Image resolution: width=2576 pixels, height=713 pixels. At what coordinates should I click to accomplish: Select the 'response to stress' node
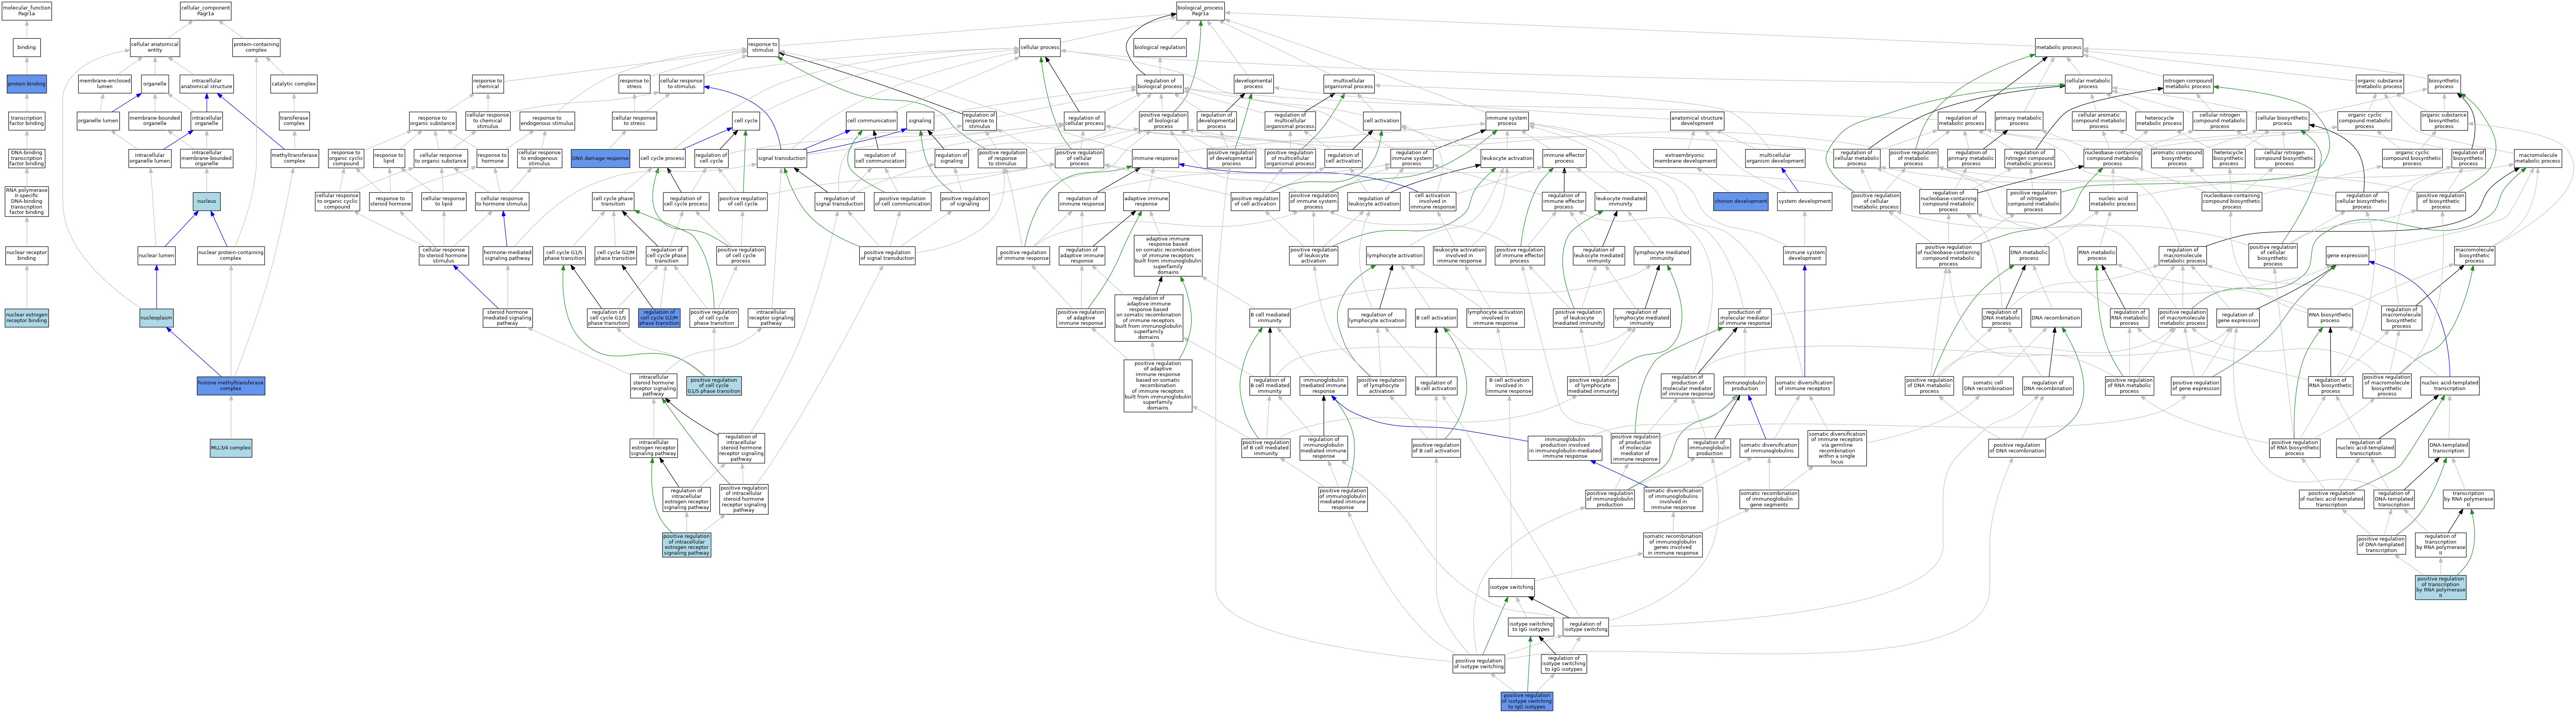click(634, 84)
